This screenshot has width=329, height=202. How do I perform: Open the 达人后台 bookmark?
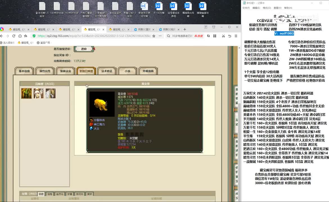[x=7, y=43]
